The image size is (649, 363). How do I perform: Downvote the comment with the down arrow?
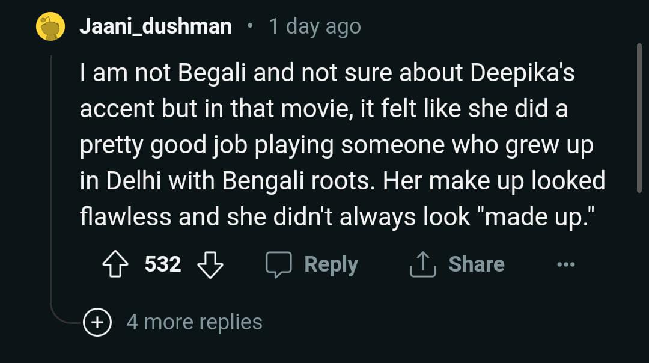click(x=210, y=264)
